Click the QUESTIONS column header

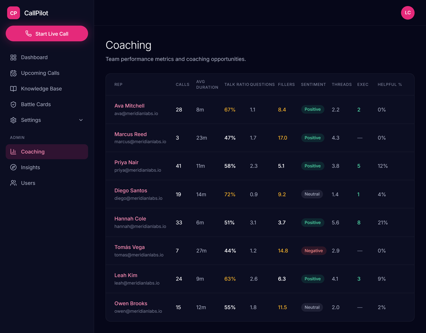[x=262, y=85]
